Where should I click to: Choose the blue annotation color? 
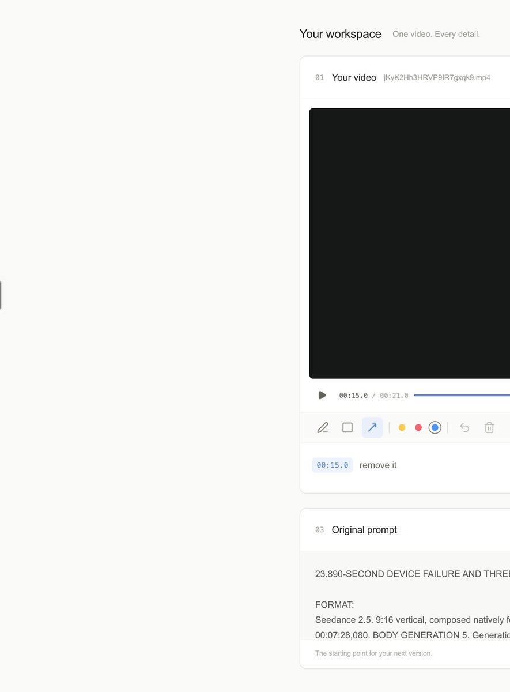[435, 427]
